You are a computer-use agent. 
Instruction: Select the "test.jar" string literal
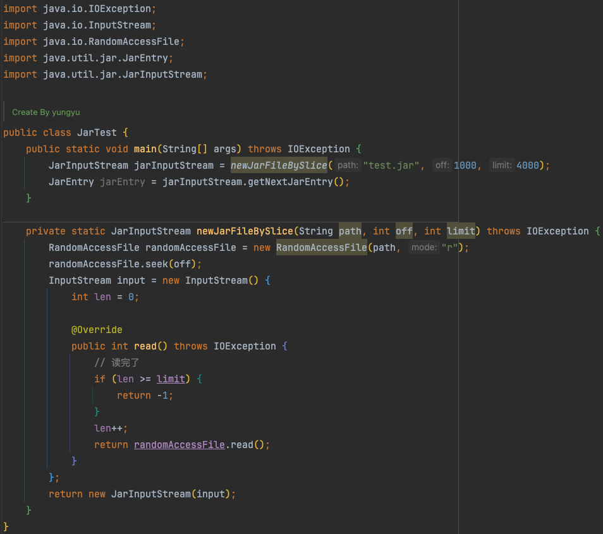[x=391, y=166]
